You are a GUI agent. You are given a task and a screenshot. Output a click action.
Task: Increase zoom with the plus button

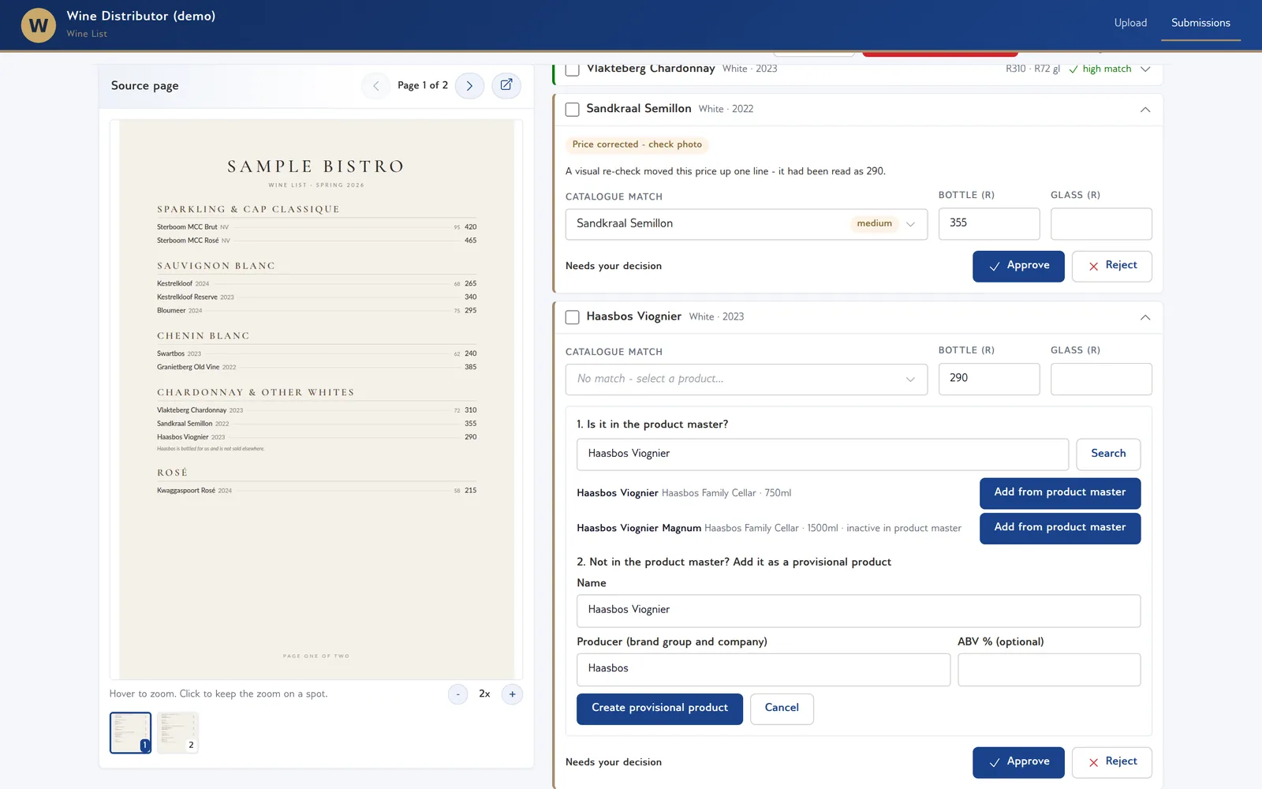[512, 694]
